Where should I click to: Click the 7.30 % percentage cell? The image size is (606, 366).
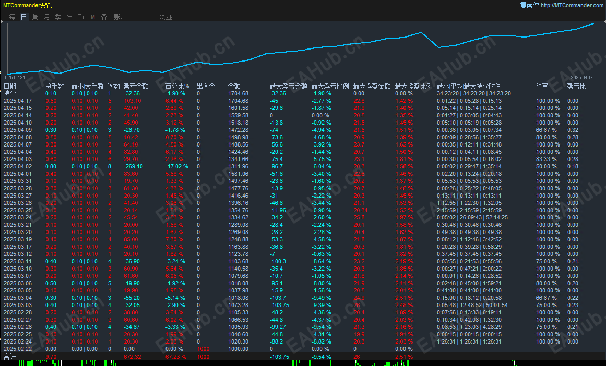pyautogui.click(x=174, y=239)
